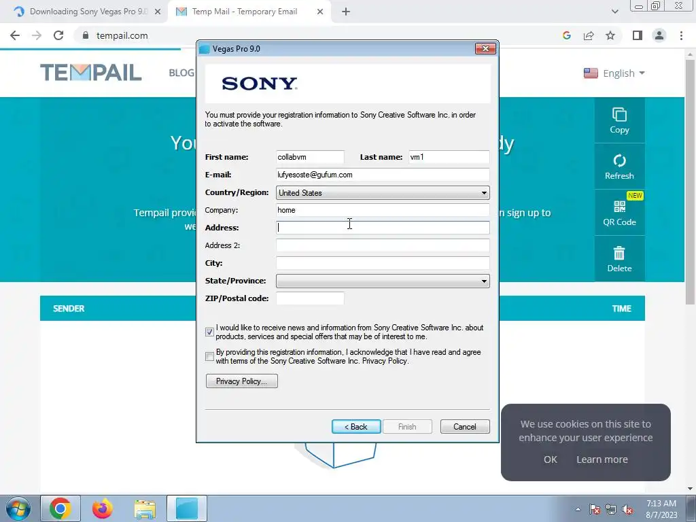Click the Google icon in address bar

pyautogui.click(x=566, y=35)
